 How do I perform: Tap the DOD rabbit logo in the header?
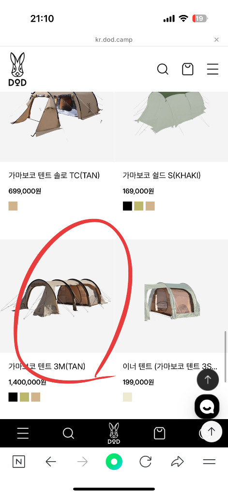(x=17, y=69)
